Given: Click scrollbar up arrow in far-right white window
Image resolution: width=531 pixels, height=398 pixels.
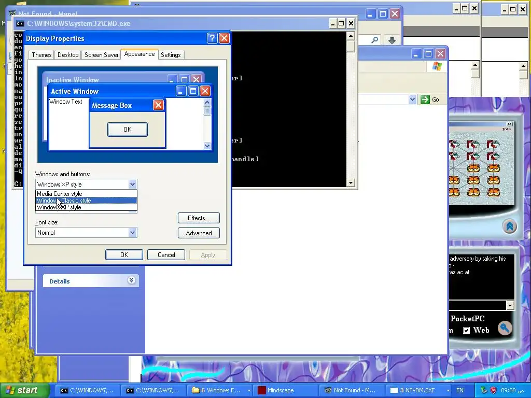Looking at the screenshot, I should tap(524, 66).
